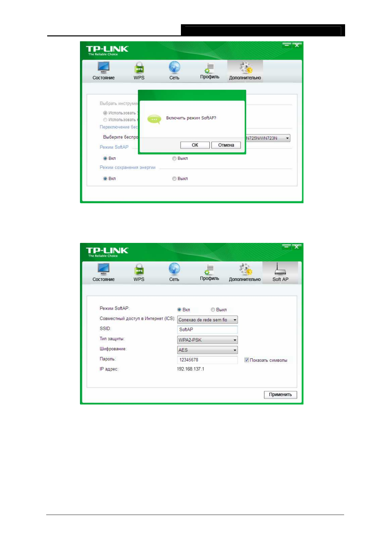This screenshot has width=390, height=552.
Task: Switch to Состояние tab in upper window
Action: coord(103,71)
